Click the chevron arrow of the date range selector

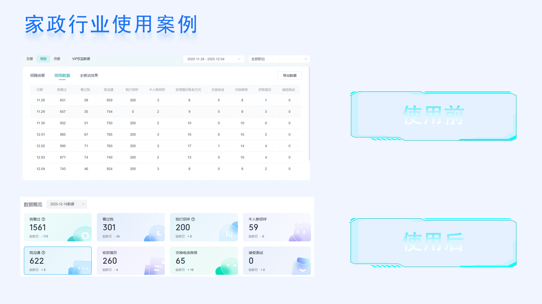pyautogui.click(x=239, y=59)
